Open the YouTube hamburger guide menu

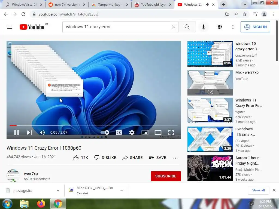[10, 27]
